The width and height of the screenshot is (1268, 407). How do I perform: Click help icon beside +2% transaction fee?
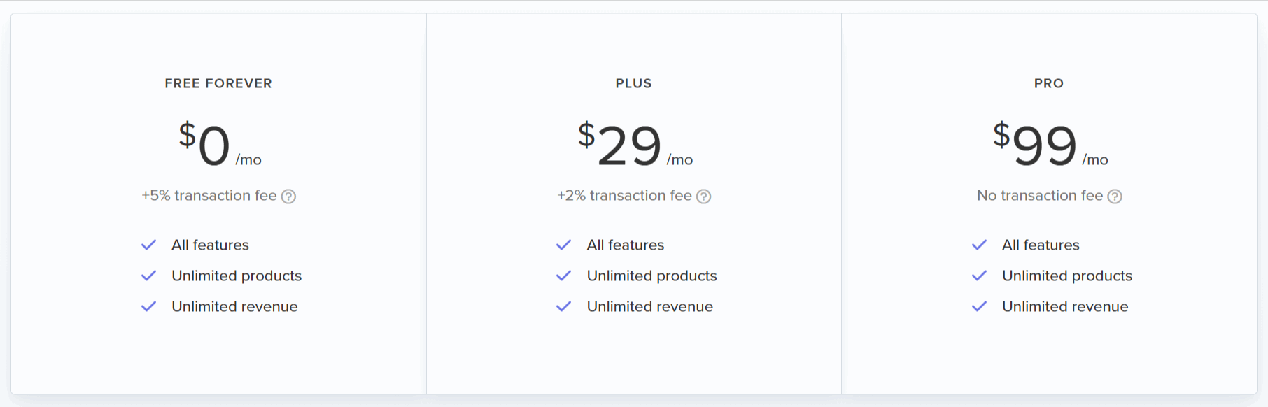point(704,197)
